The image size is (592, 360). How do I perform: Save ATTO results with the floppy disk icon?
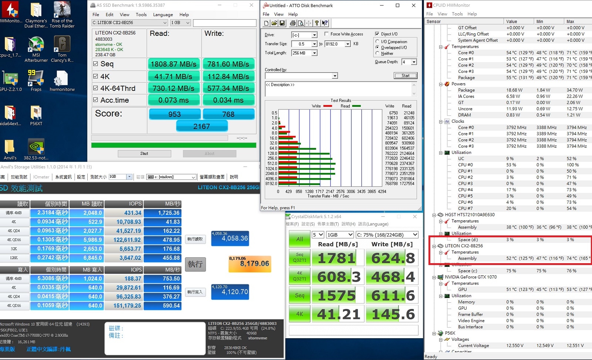[282, 23]
